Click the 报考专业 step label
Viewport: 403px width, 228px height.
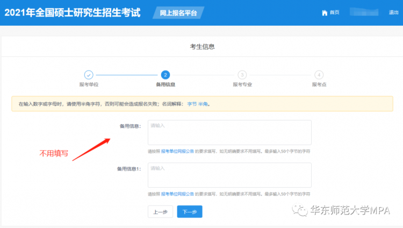tap(242, 84)
